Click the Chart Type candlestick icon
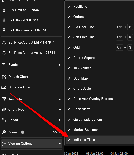The height and width of the screenshot is (155, 134). (4, 109)
